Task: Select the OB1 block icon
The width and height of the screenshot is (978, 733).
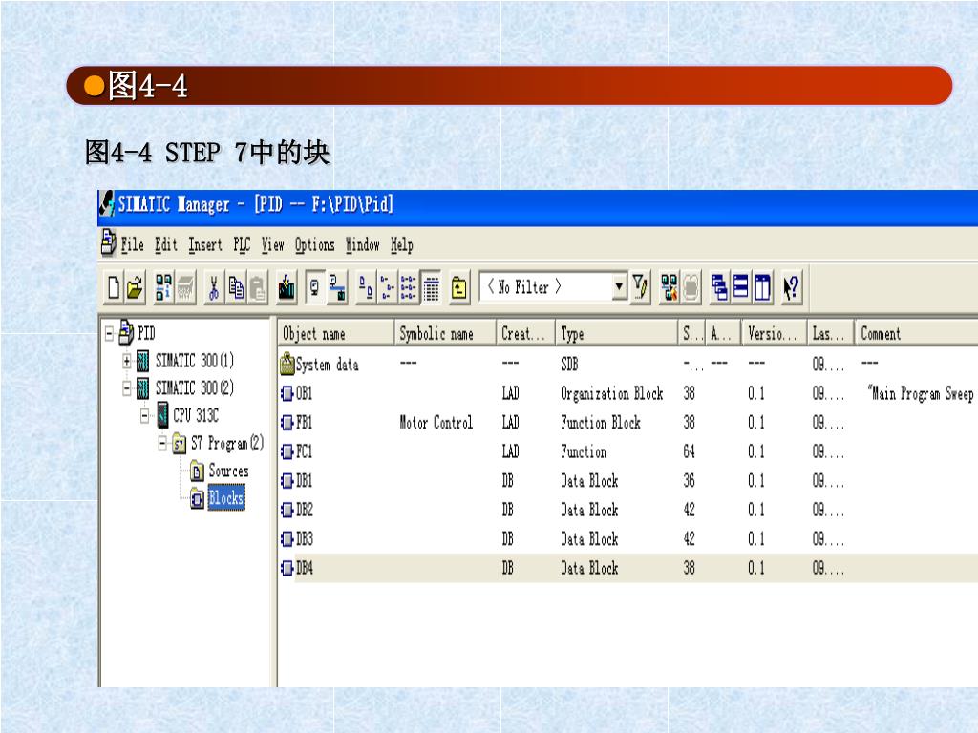Action: click(287, 393)
